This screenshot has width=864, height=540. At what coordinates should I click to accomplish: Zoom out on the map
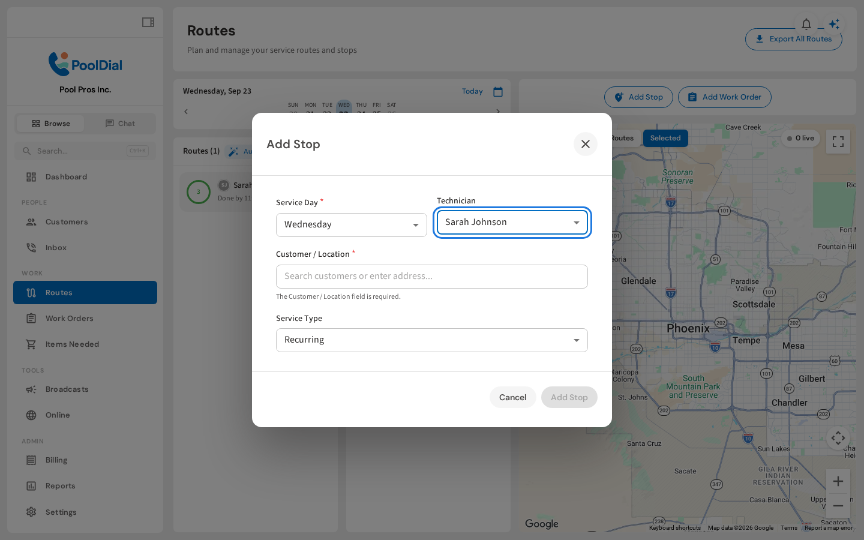pos(838,506)
